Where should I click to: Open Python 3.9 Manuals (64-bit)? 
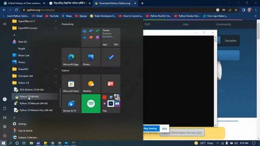[x=35, y=103]
